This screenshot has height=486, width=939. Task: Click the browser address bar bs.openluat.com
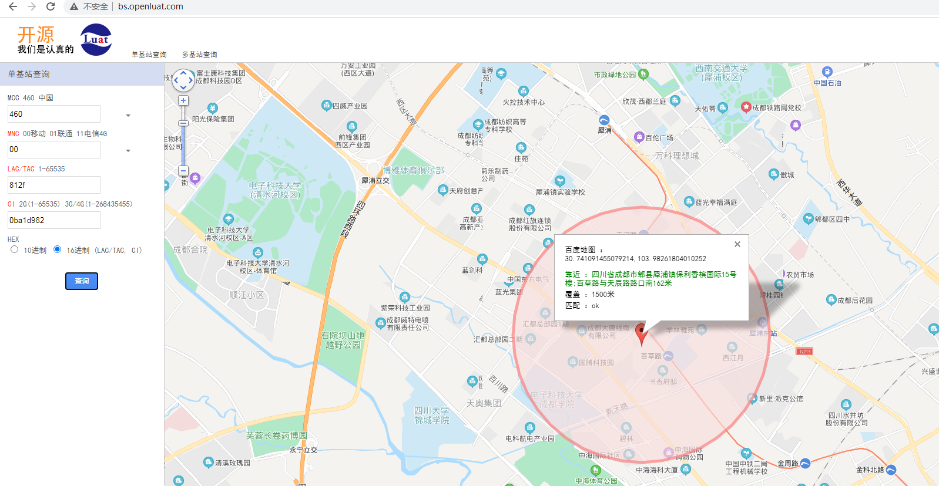[150, 6]
